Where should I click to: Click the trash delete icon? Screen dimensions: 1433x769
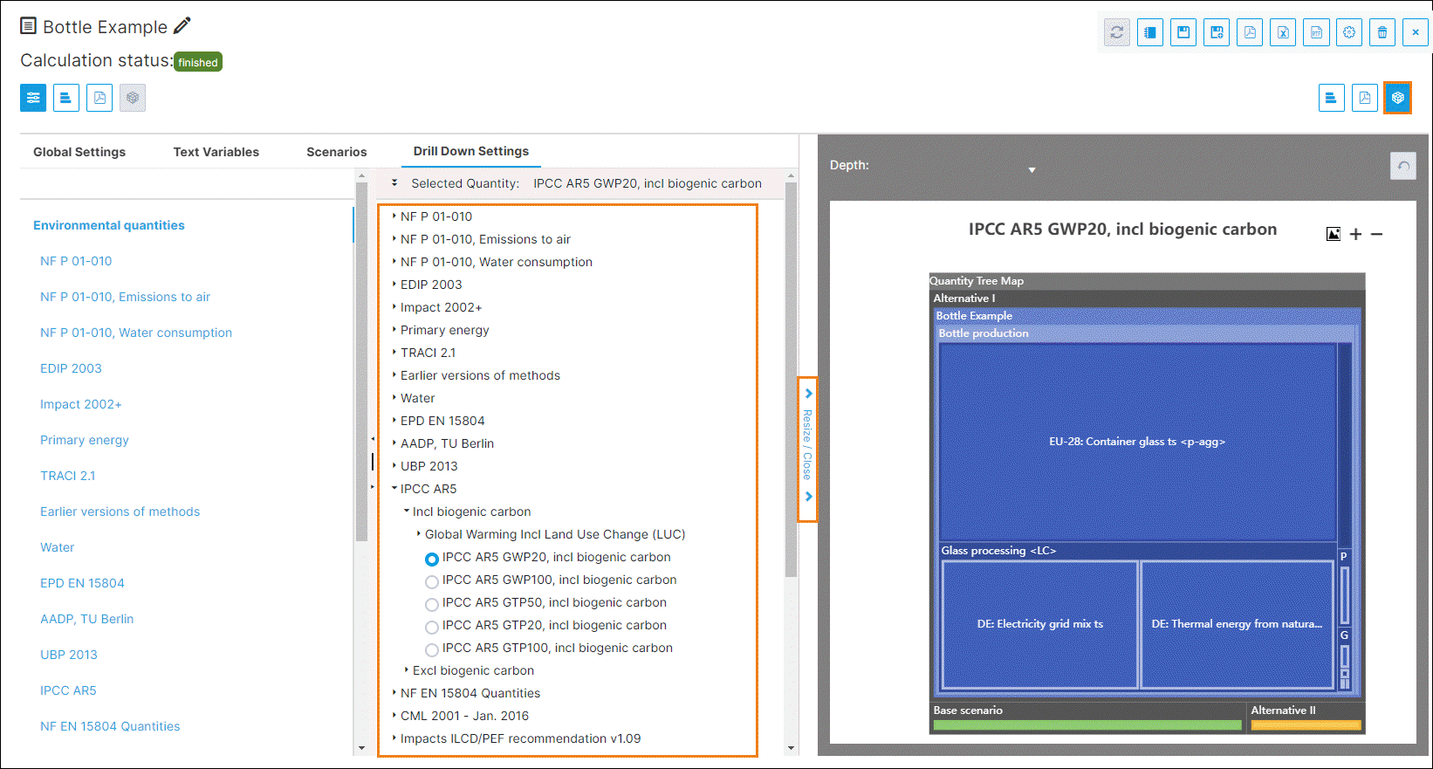1382,33
